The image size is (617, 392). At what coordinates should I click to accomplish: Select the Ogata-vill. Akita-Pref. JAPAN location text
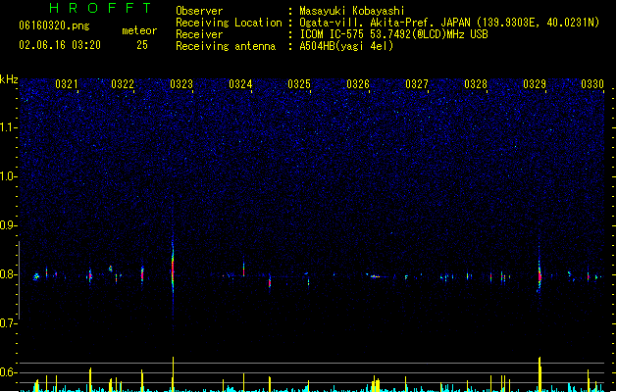click(449, 23)
